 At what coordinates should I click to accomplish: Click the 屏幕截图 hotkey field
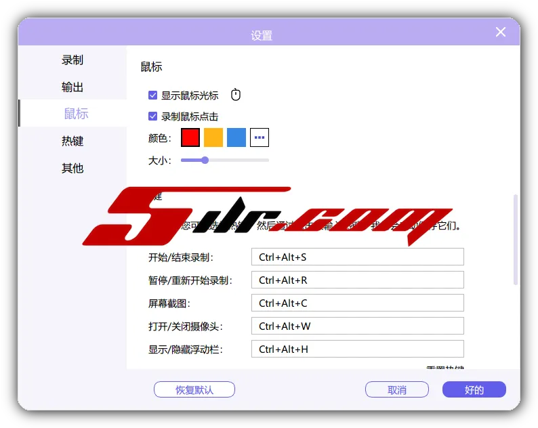click(x=358, y=303)
